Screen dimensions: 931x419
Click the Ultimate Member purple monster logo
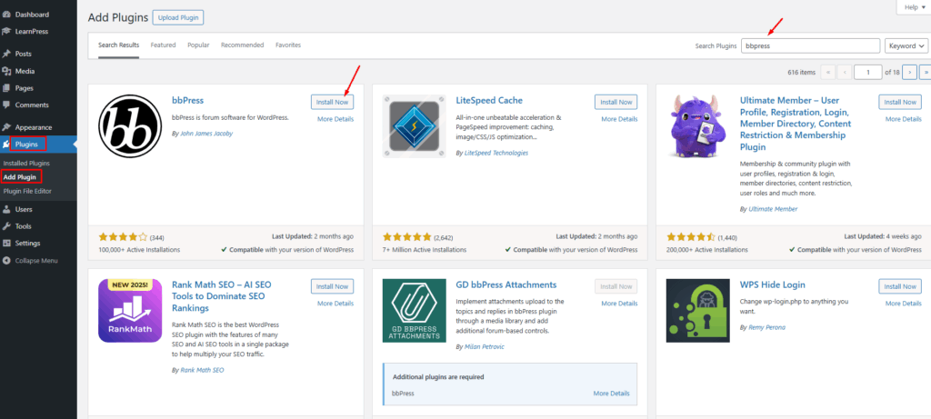[698, 125]
